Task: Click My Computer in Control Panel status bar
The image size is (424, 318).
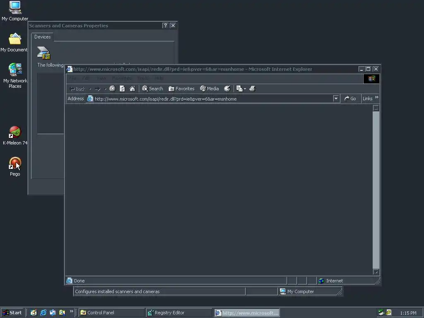Action: (297, 291)
